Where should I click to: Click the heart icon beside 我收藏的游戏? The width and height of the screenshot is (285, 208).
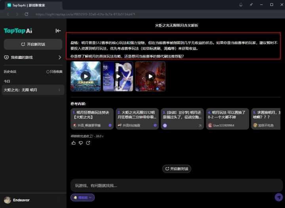click(6, 57)
